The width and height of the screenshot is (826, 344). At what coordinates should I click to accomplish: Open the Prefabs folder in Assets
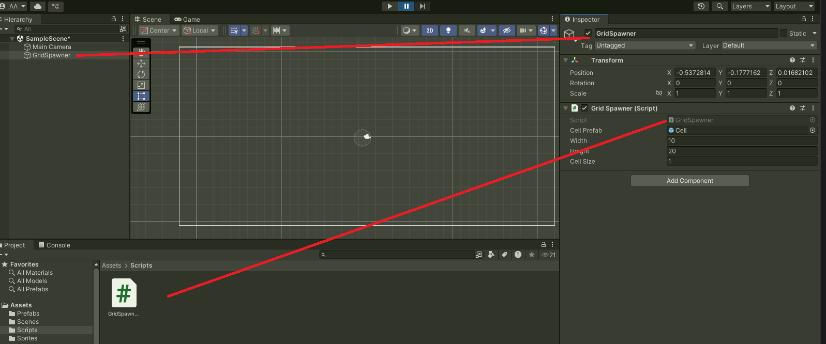tap(28, 314)
